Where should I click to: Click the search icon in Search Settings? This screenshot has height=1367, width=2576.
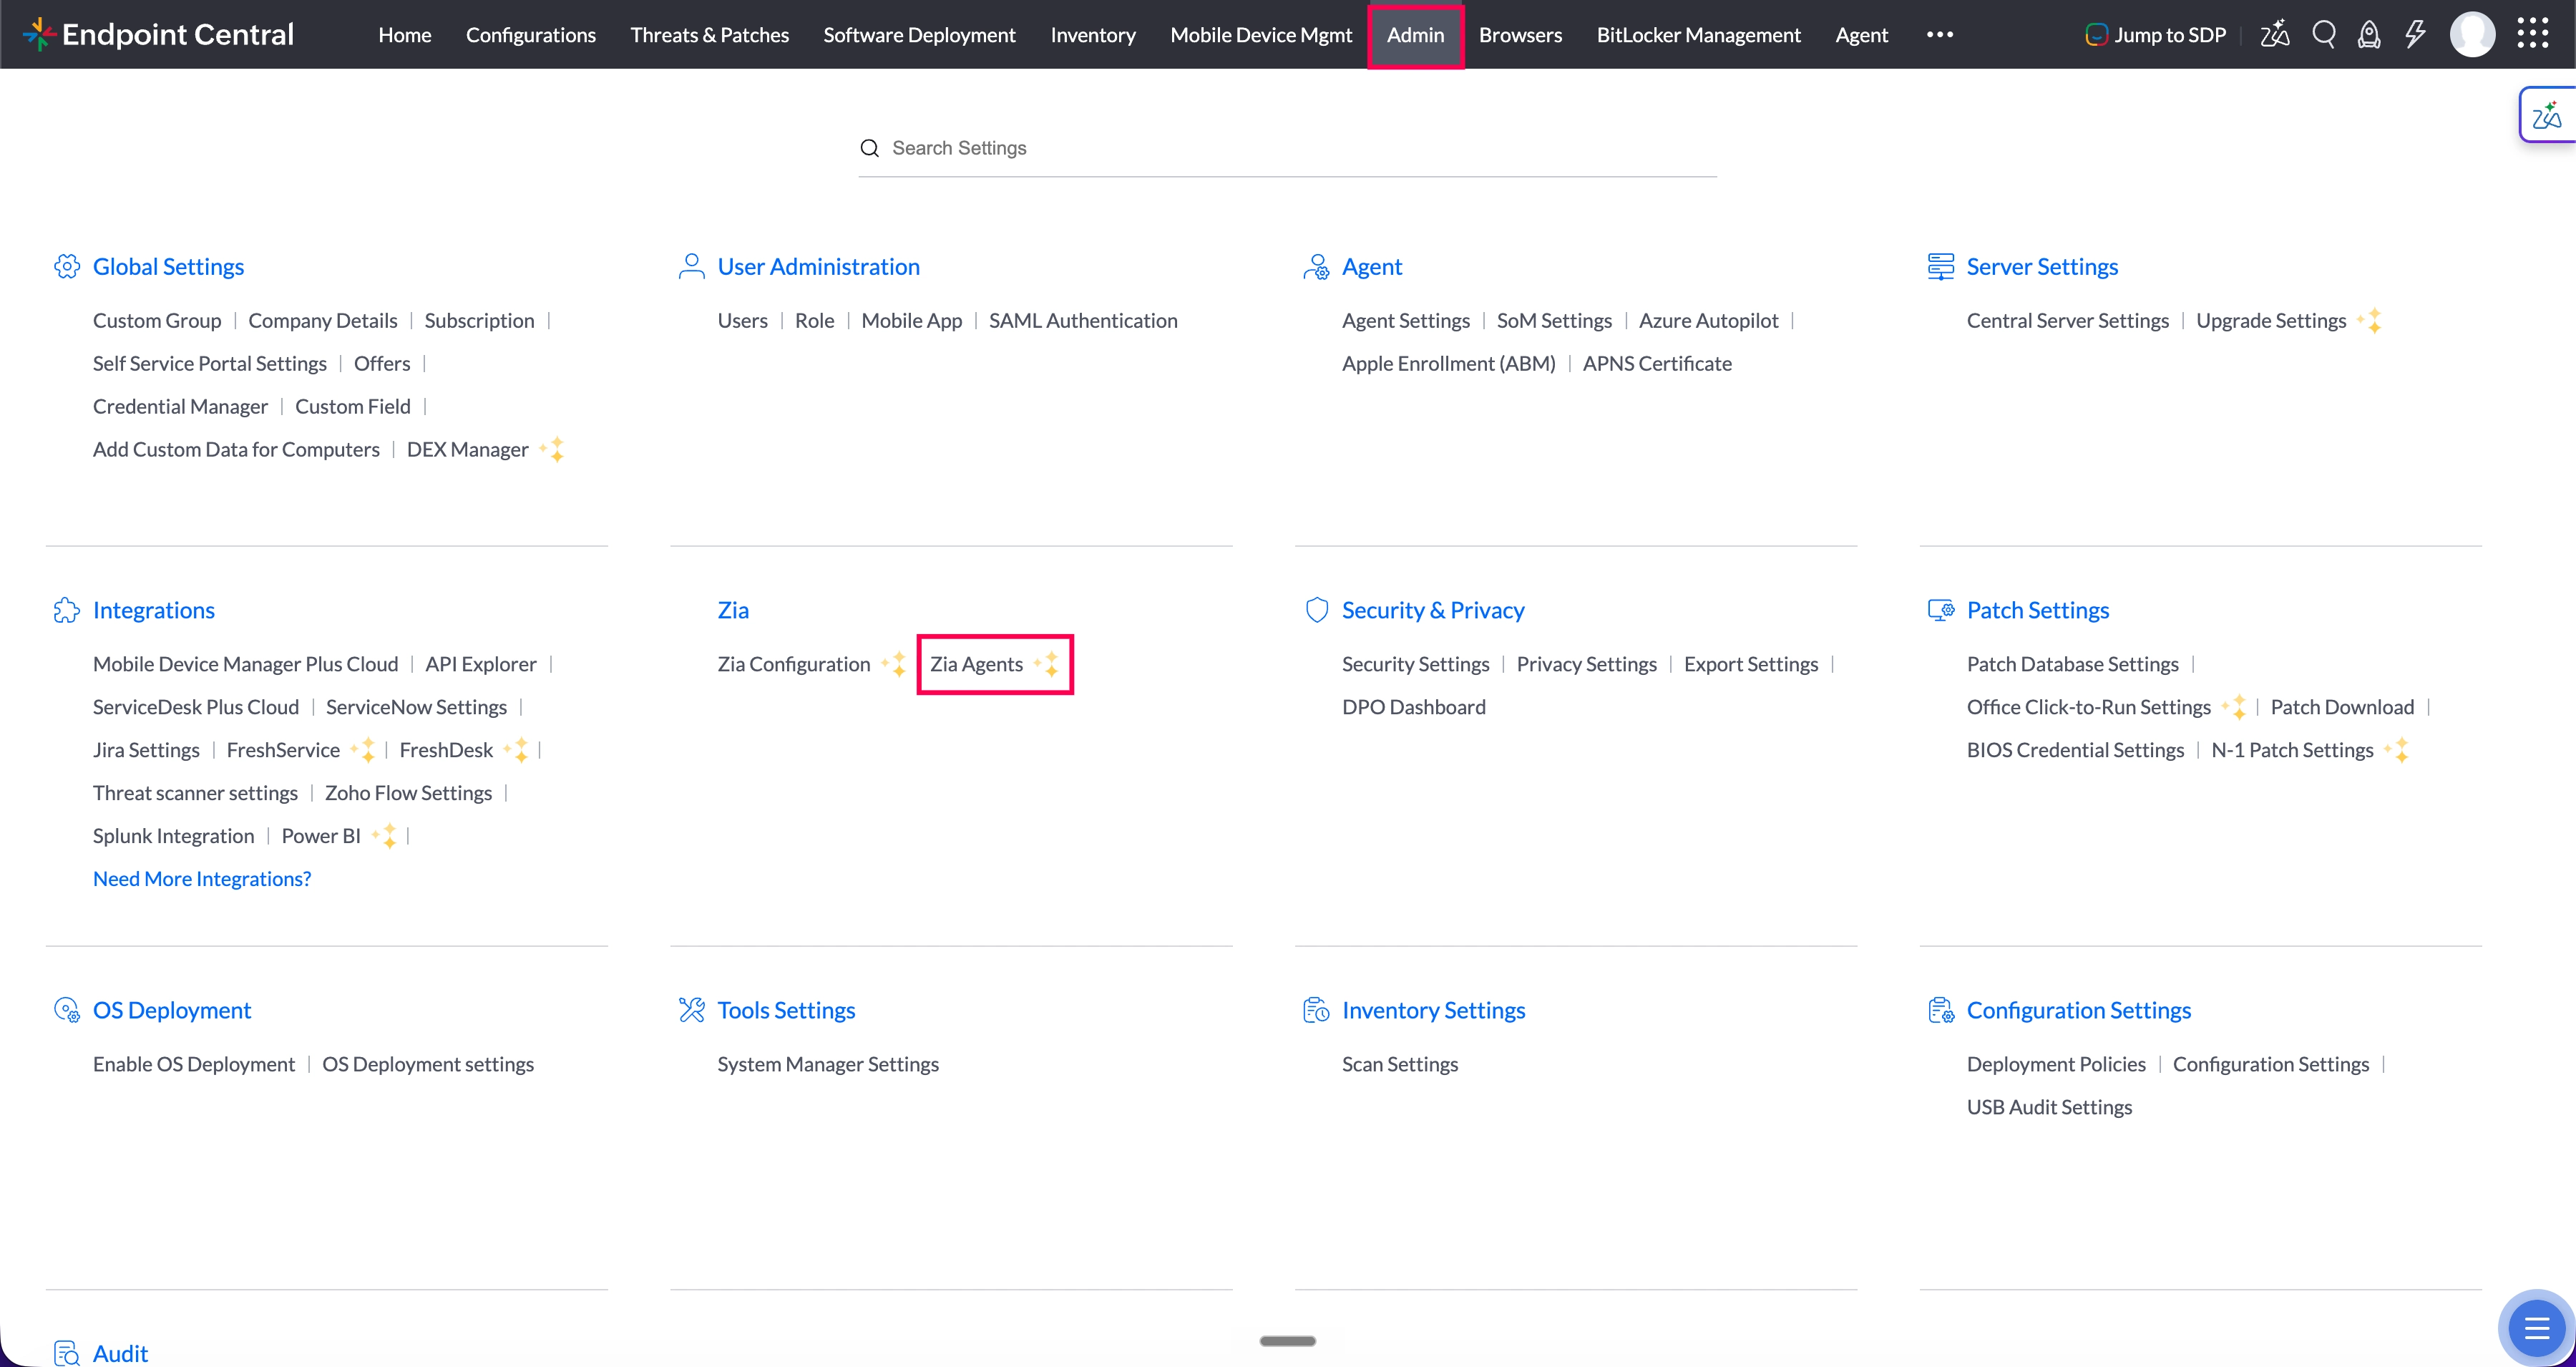click(x=869, y=148)
